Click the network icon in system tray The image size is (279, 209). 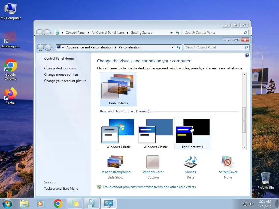[x=245, y=204]
